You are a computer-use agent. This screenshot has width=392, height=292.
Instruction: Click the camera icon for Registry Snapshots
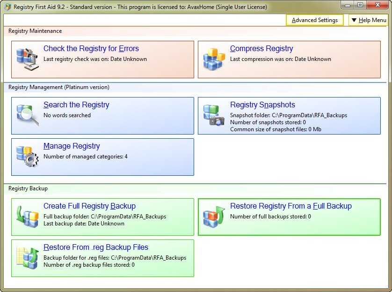pyautogui.click(x=214, y=115)
